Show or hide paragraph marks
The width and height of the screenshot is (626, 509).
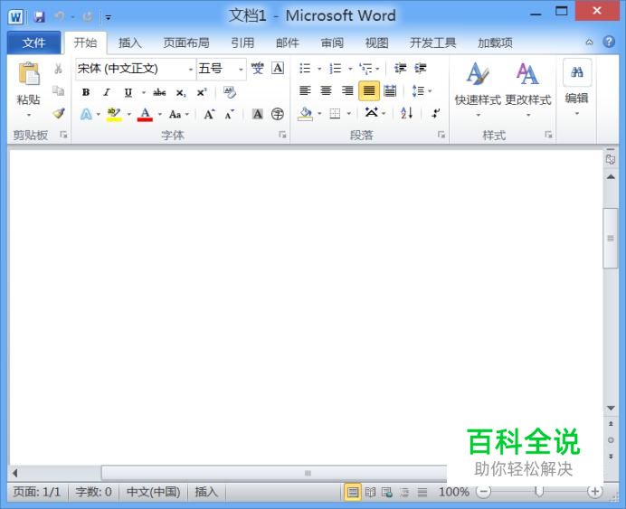(x=435, y=114)
